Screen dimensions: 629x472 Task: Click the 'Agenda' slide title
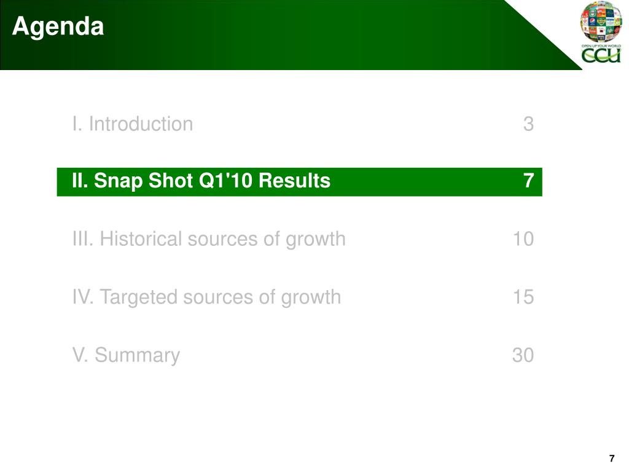pos(58,27)
